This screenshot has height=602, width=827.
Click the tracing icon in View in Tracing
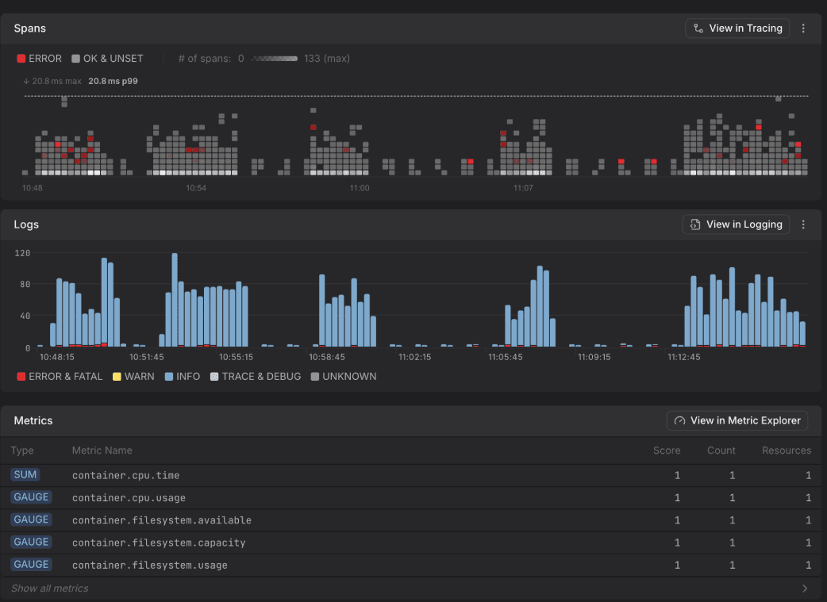pos(698,29)
